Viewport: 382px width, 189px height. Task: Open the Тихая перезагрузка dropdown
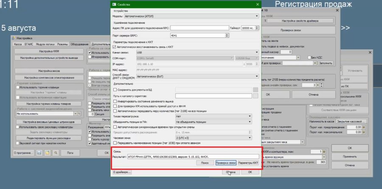point(213,116)
